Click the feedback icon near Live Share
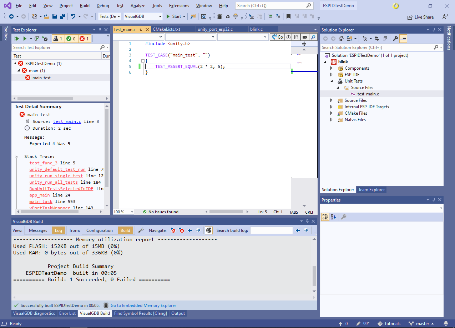The height and width of the screenshot is (328, 455). click(445, 16)
